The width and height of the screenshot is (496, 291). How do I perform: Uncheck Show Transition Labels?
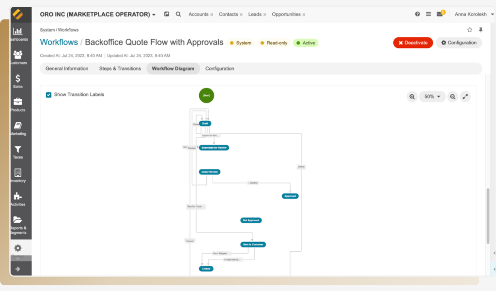(x=48, y=95)
